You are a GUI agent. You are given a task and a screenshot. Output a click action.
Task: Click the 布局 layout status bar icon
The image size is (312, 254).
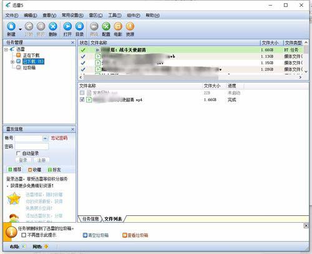click(24, 247)
